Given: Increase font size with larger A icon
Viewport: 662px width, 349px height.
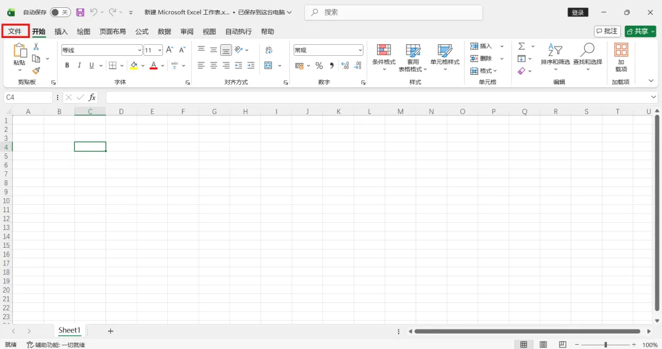Looking at the screenshot, I should [x=170, y=50].
